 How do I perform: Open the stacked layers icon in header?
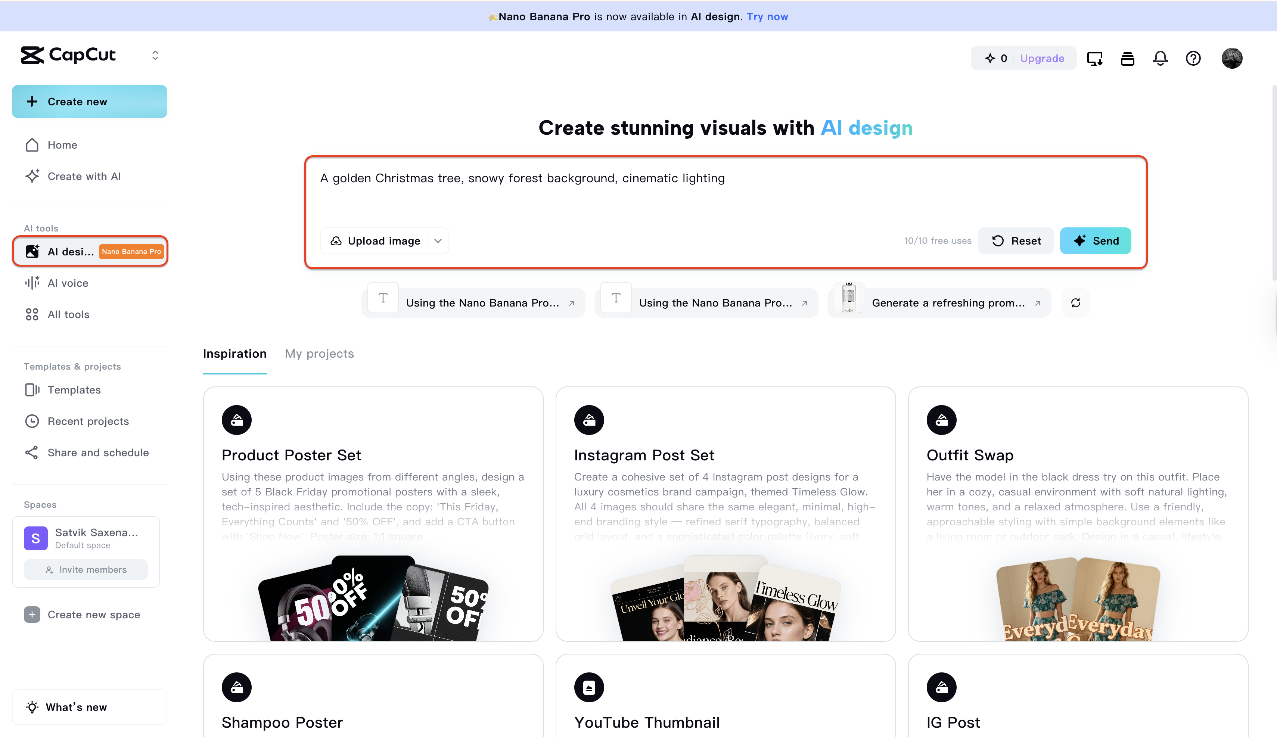tap(1127, 58)
